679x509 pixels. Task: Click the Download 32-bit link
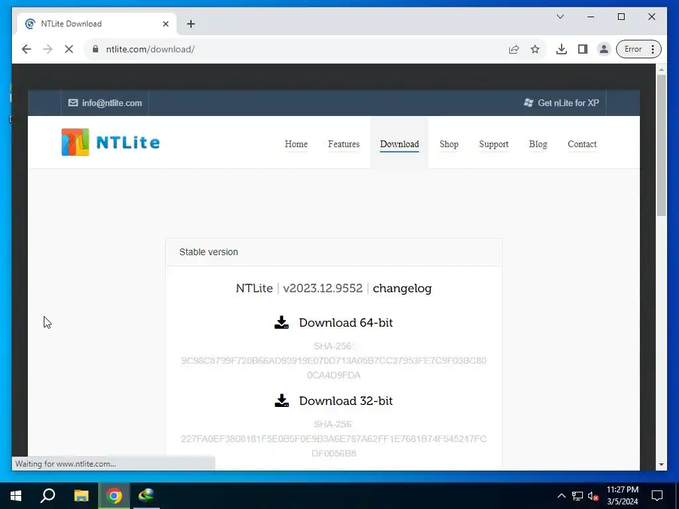pyautogui.click(x=346, y=401)
